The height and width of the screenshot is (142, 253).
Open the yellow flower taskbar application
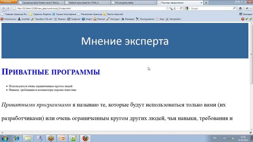coord(51,138)
